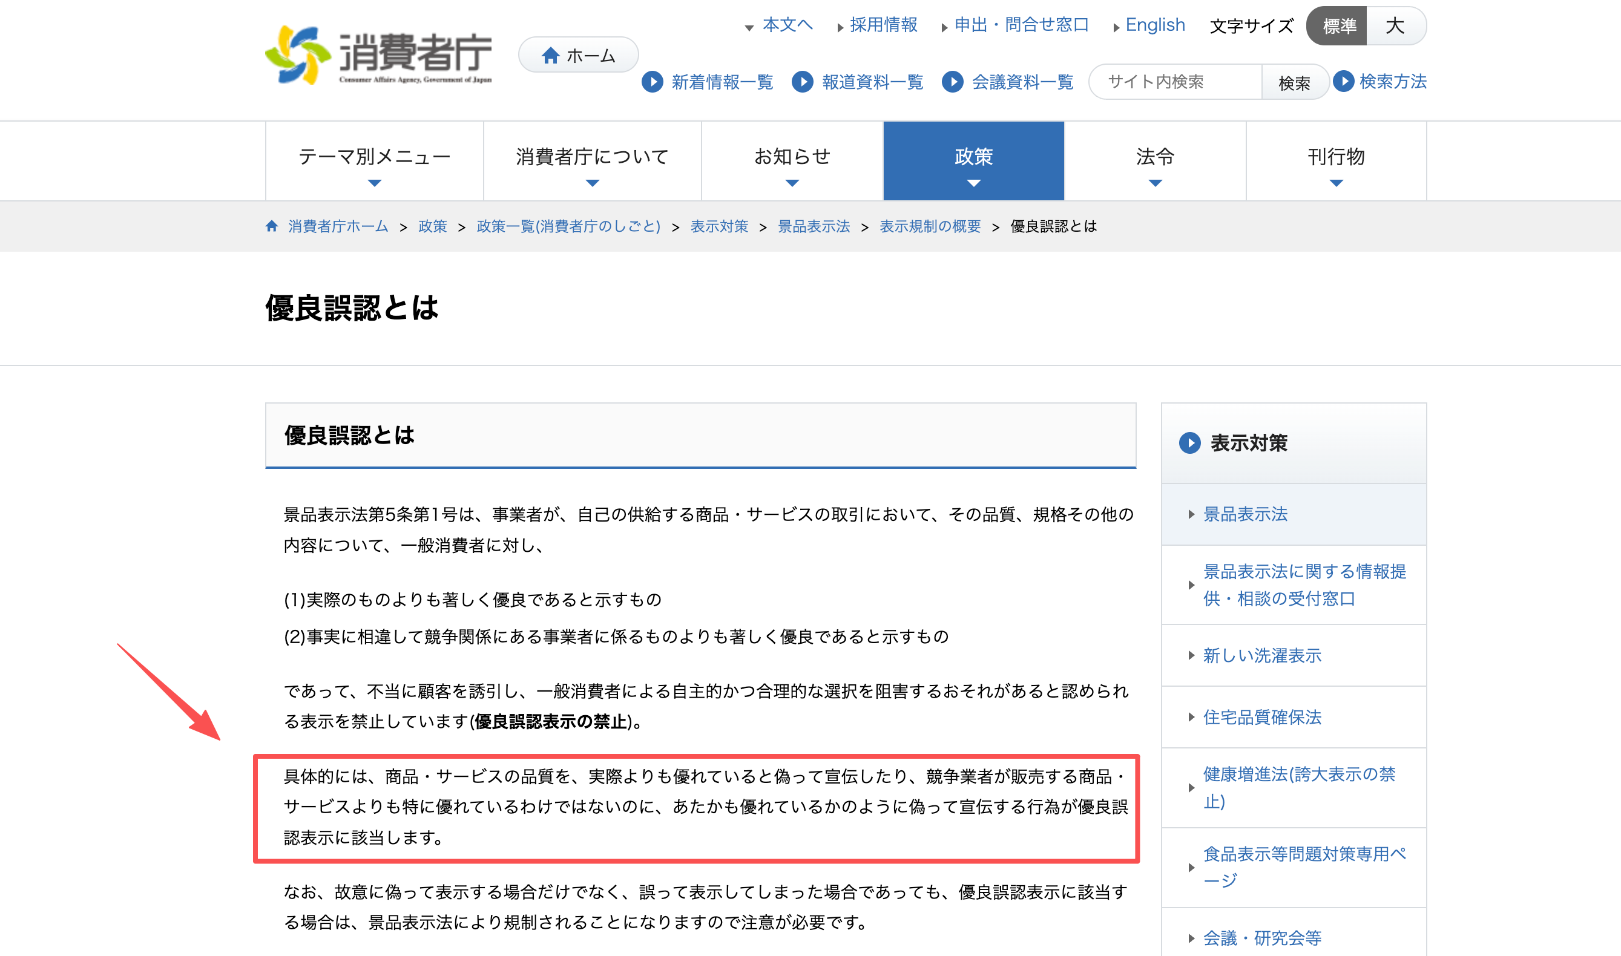Click the 景品表示法 breadcrumb link

pos(814,226)
